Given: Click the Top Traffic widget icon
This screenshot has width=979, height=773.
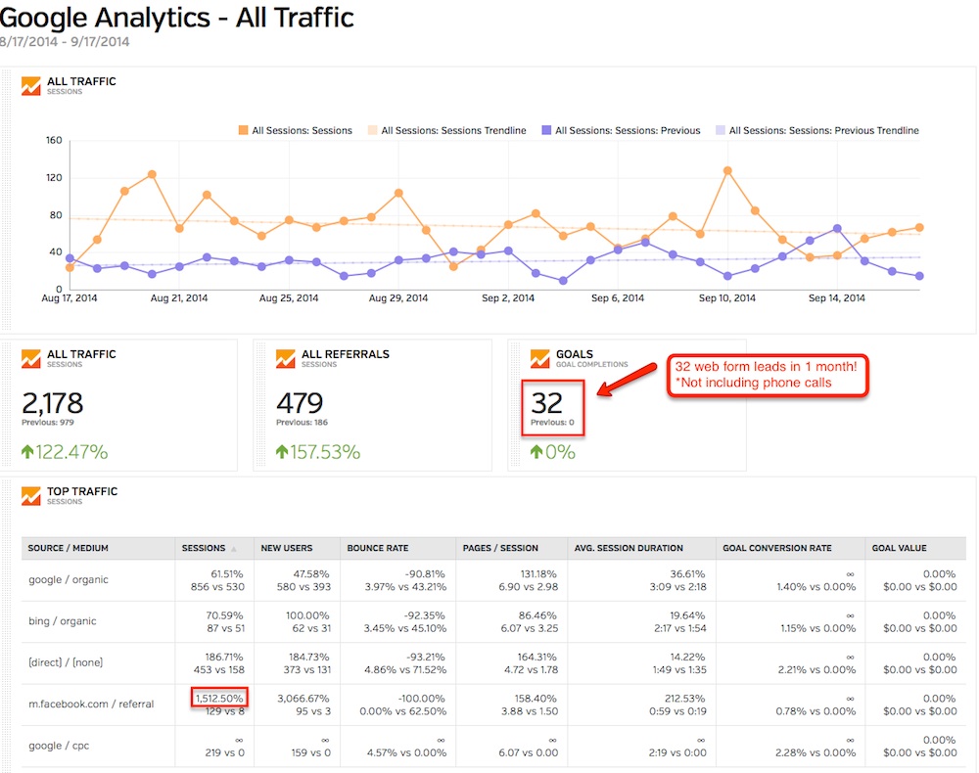Looking at the screenshot, I should coord(30,496).
